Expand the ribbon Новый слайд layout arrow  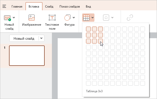[14, 18]
